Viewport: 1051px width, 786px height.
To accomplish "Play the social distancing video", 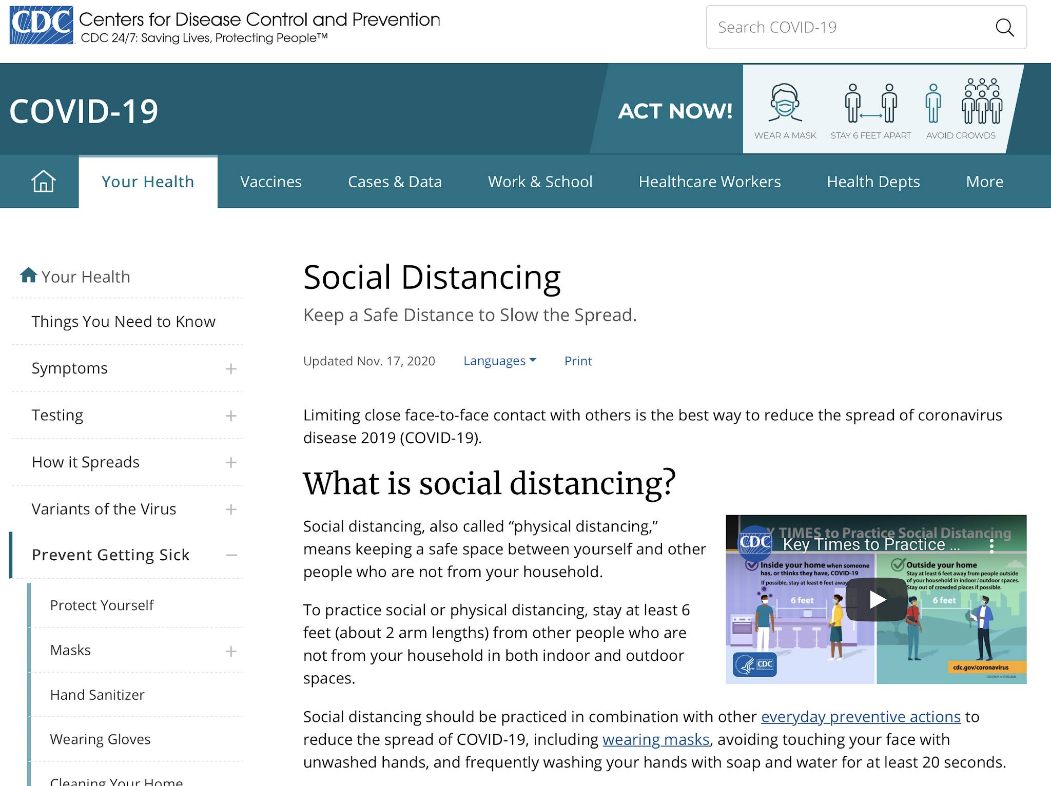I will [877, 599].
